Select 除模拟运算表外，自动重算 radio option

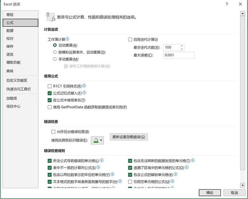click(55, 52)
